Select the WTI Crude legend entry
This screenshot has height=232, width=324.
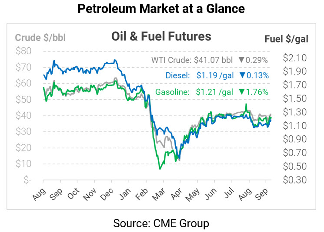coord(171,60)
